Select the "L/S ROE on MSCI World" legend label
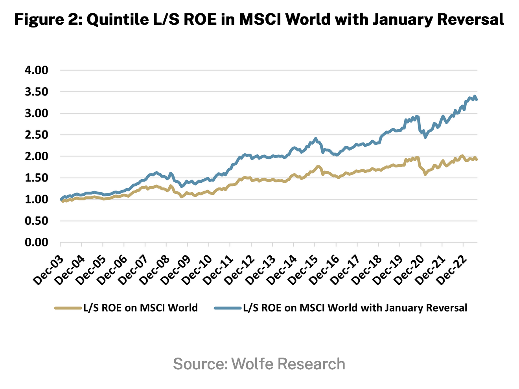This screenshot has height=389, width=519. 140,308
